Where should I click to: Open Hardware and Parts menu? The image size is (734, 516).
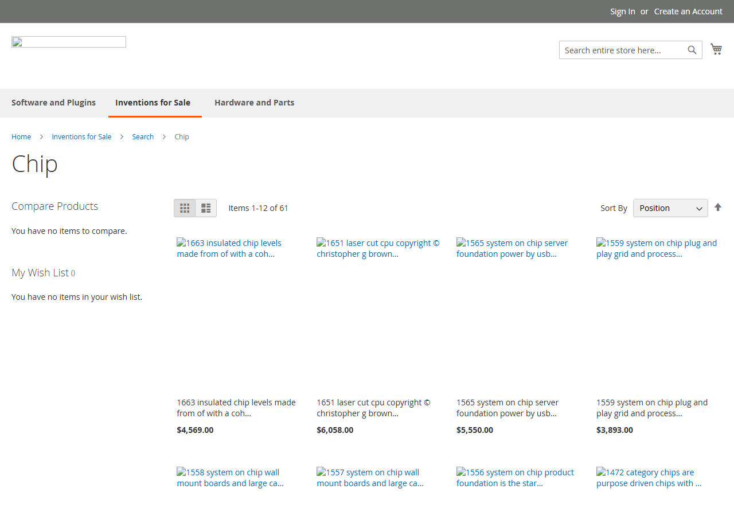coord(254,103)
